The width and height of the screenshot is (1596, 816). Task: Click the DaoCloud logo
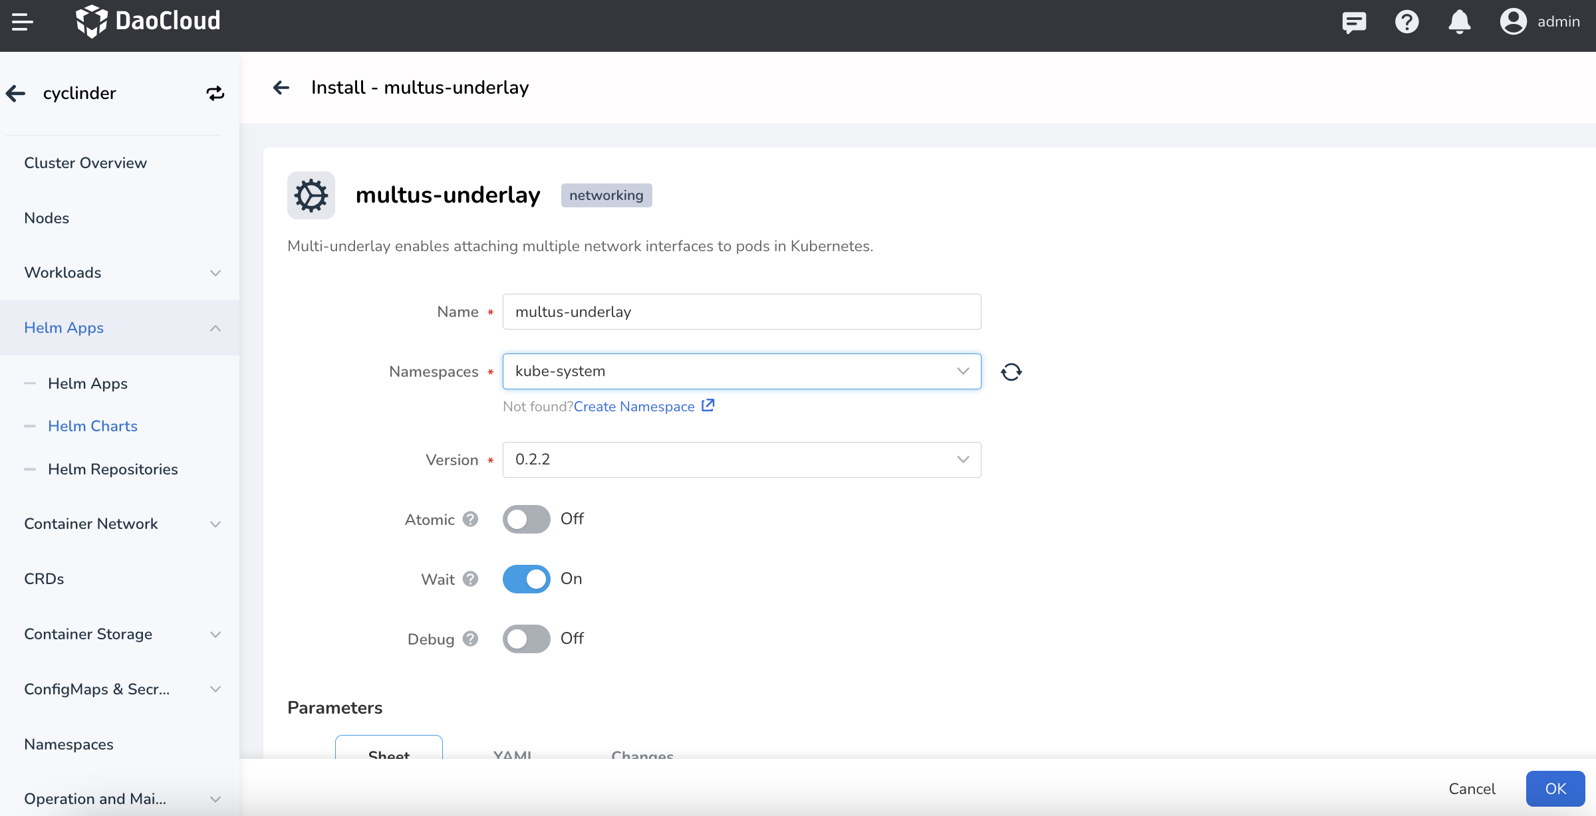(148, 22)
